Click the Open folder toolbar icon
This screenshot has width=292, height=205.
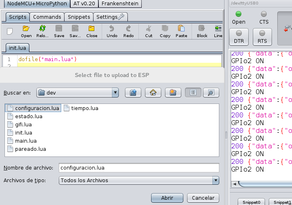pos(26,31)
